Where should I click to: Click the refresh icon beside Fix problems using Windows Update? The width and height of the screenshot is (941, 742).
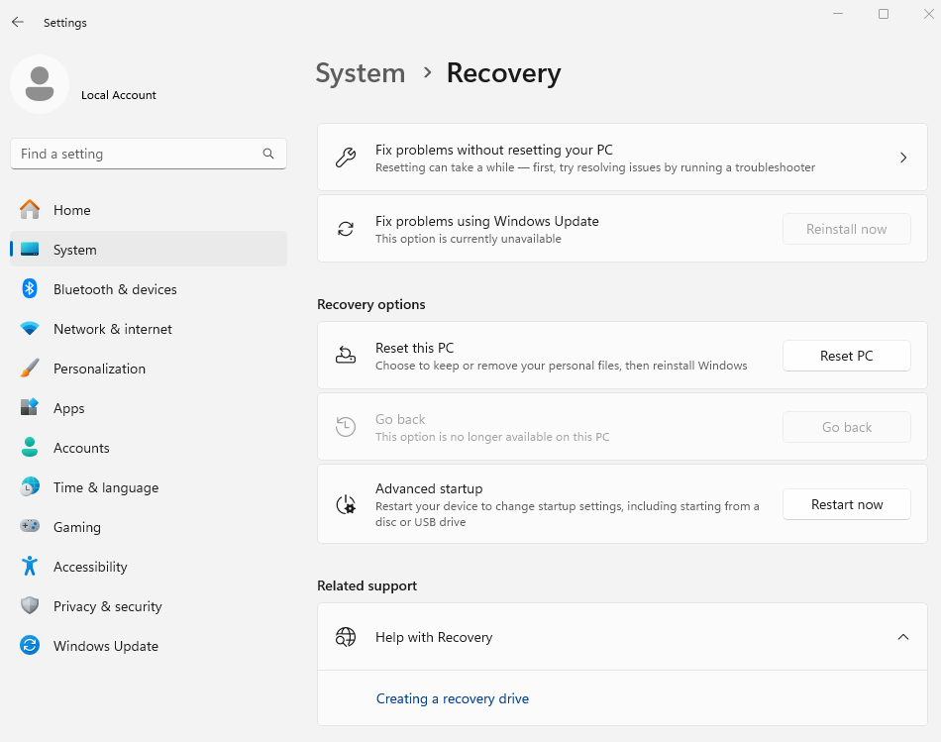tap(346, 229)
